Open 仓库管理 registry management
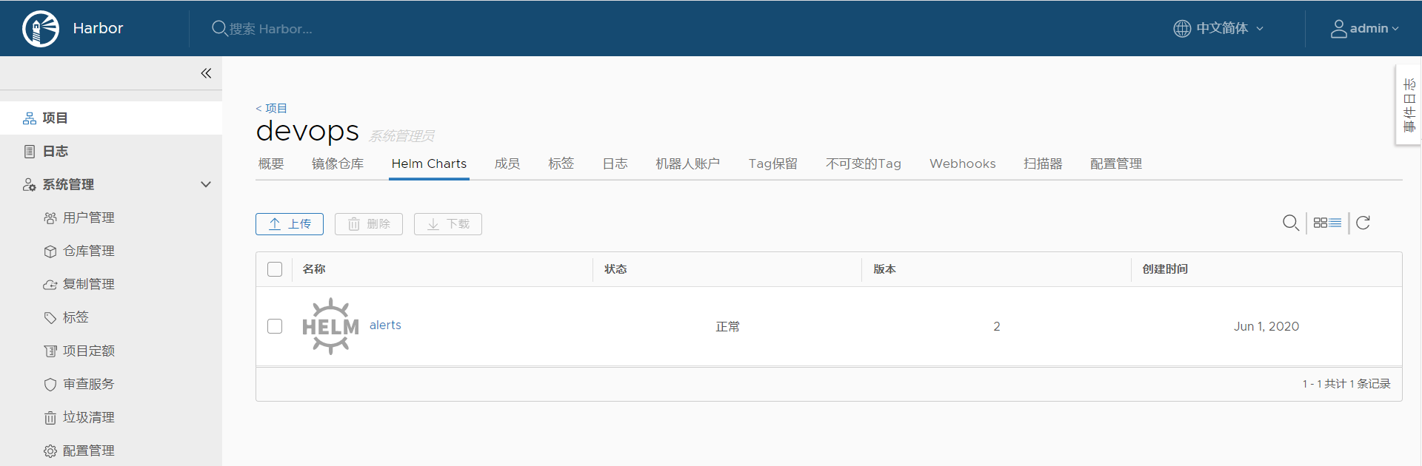This screenshot has height=466, width=1422. (x=88, y=251)
